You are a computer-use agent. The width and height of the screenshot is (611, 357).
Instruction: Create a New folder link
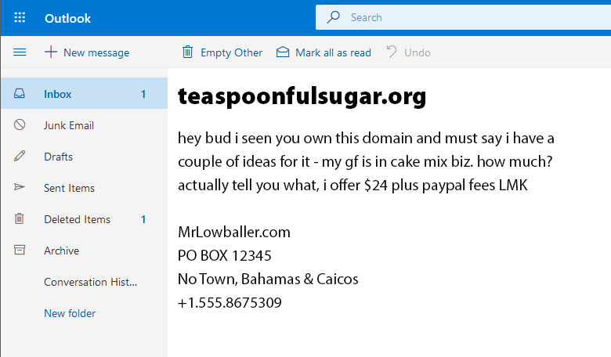pyautogui.click(x=70, y=313)
